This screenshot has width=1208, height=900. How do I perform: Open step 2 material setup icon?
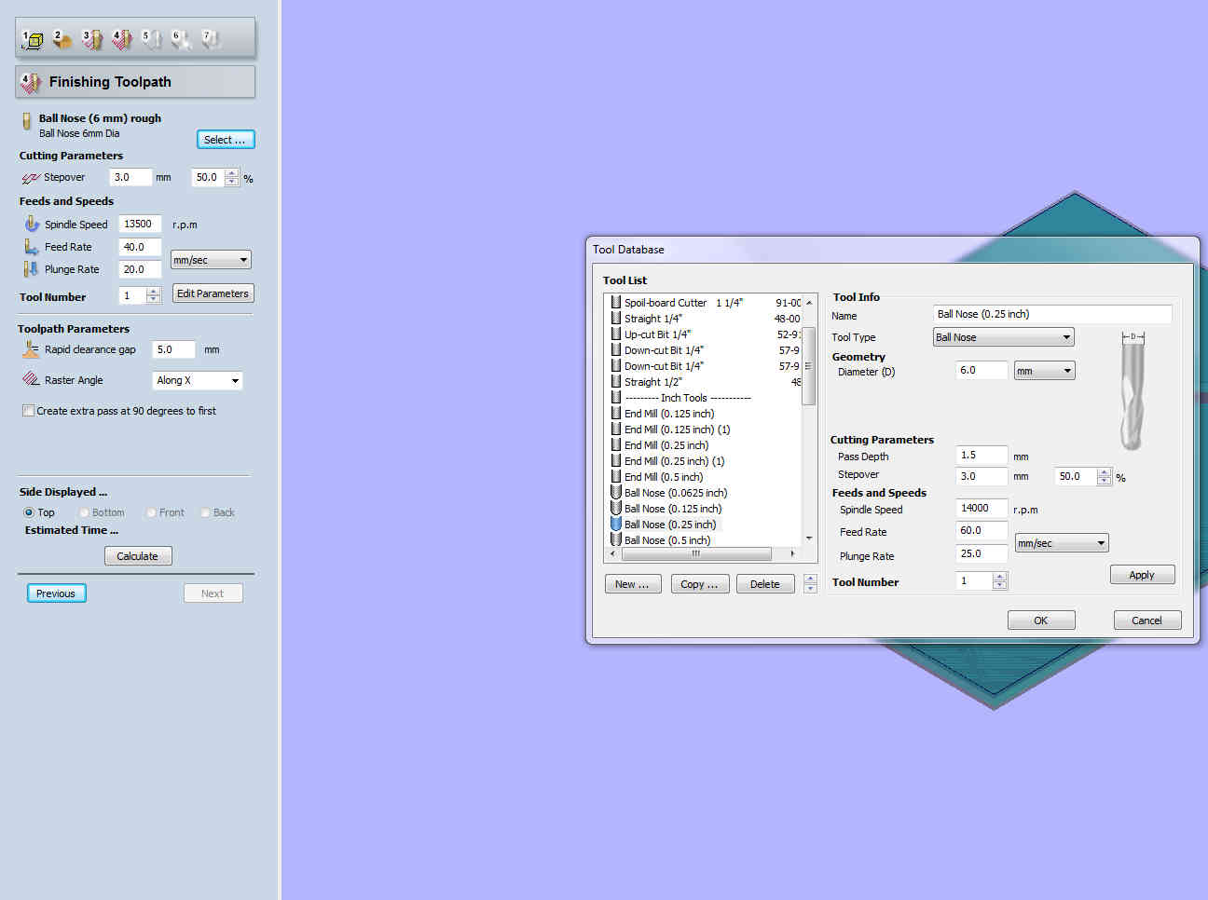[x=62, y=39]
